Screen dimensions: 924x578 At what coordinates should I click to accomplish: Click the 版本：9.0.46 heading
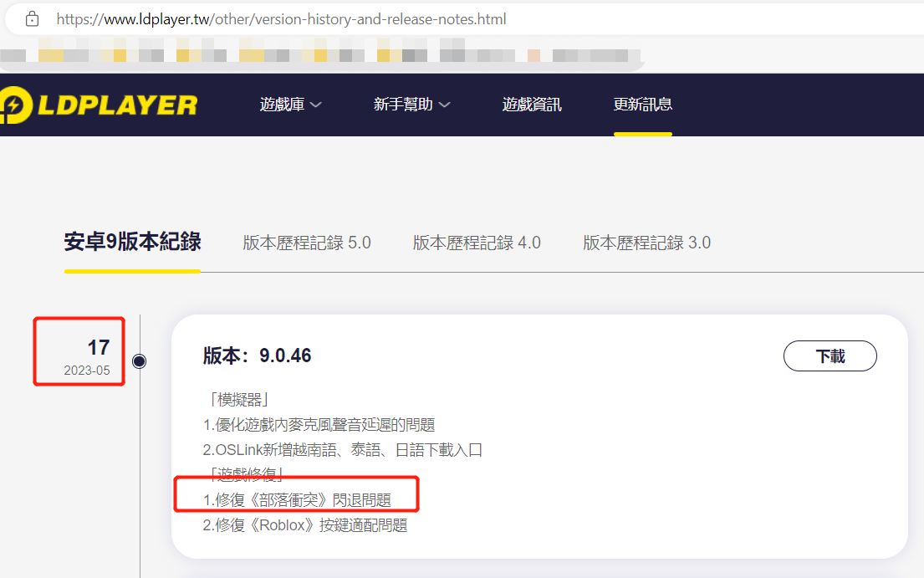257,355
